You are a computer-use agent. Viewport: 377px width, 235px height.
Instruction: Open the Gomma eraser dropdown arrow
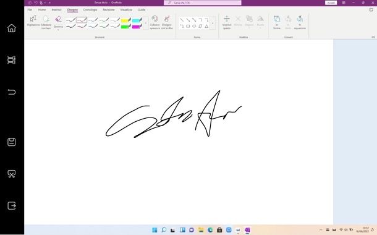58,30
